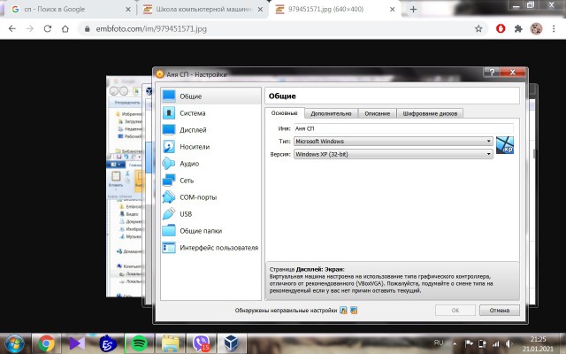Open the network status tray icon

pos(495,343)
